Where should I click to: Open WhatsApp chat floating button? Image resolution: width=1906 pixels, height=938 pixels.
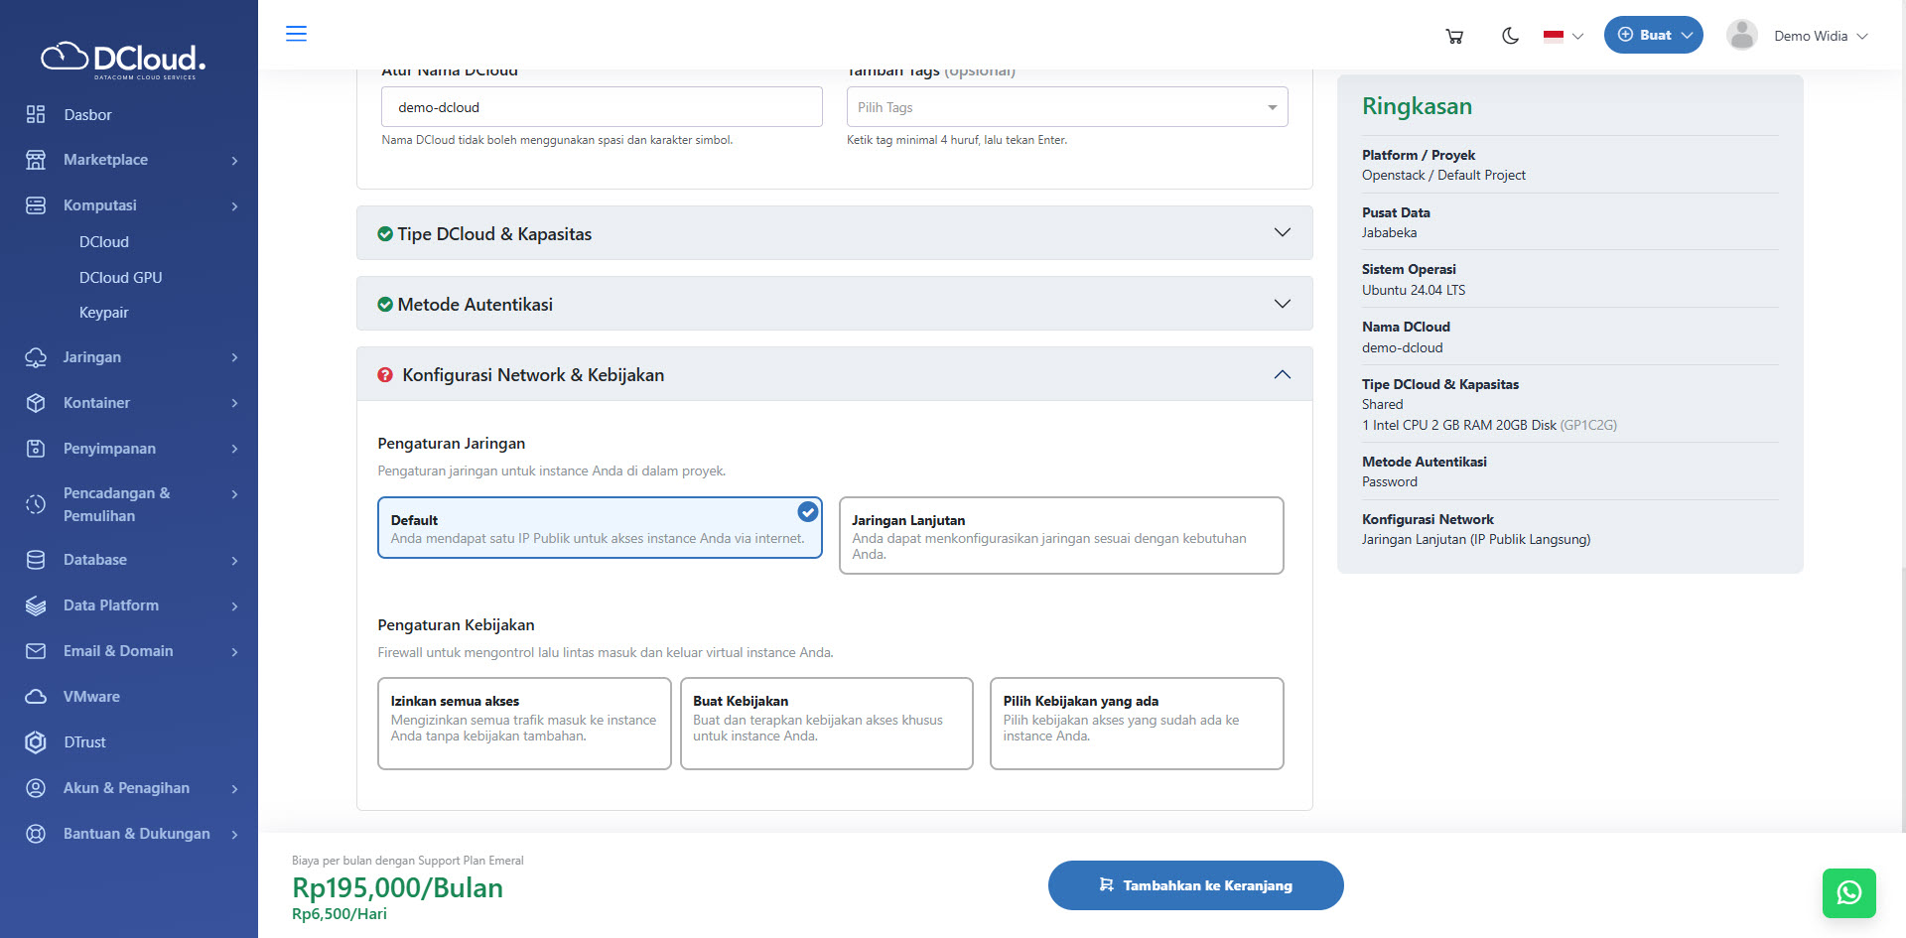click(x=1848, y=893)
